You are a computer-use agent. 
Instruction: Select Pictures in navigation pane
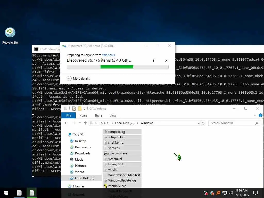coord(80,166)
